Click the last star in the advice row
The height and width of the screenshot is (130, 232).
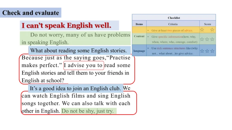click(x=212, y=30)
